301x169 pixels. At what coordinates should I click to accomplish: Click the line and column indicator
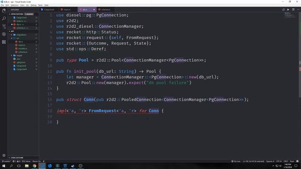point(253,161)
